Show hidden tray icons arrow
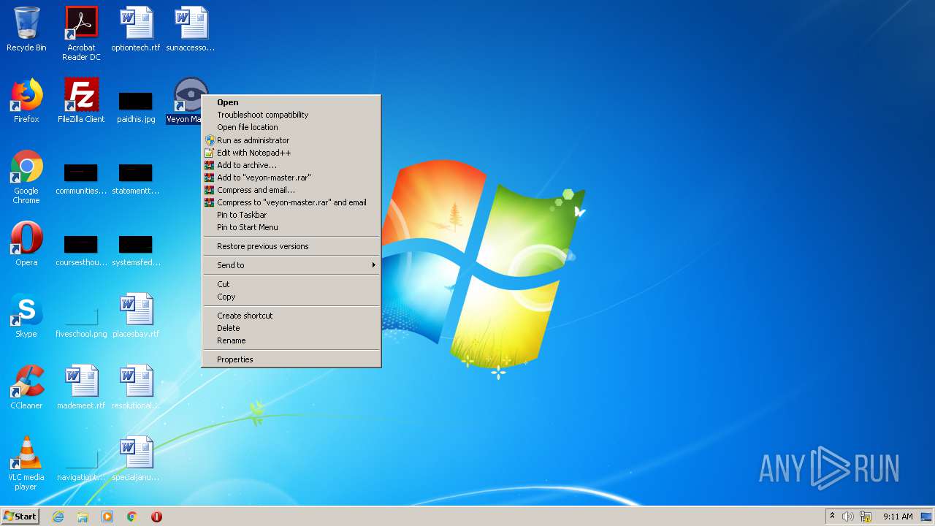This screenshot has width=935, height=526. pyautogui.click(x=832, y=517)
